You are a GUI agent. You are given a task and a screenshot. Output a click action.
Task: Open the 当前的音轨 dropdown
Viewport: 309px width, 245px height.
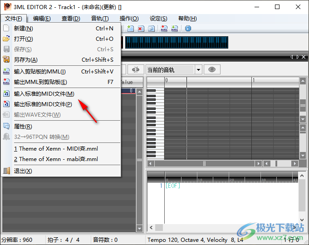click(198, 70)
